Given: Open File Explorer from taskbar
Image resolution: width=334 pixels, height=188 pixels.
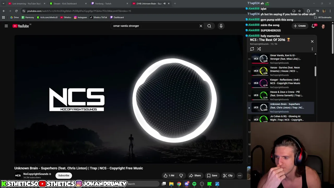Looking at the screenshot, I should click(171, 184).
